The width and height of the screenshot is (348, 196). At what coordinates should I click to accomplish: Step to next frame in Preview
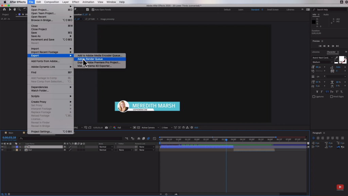tap(333, 46)
